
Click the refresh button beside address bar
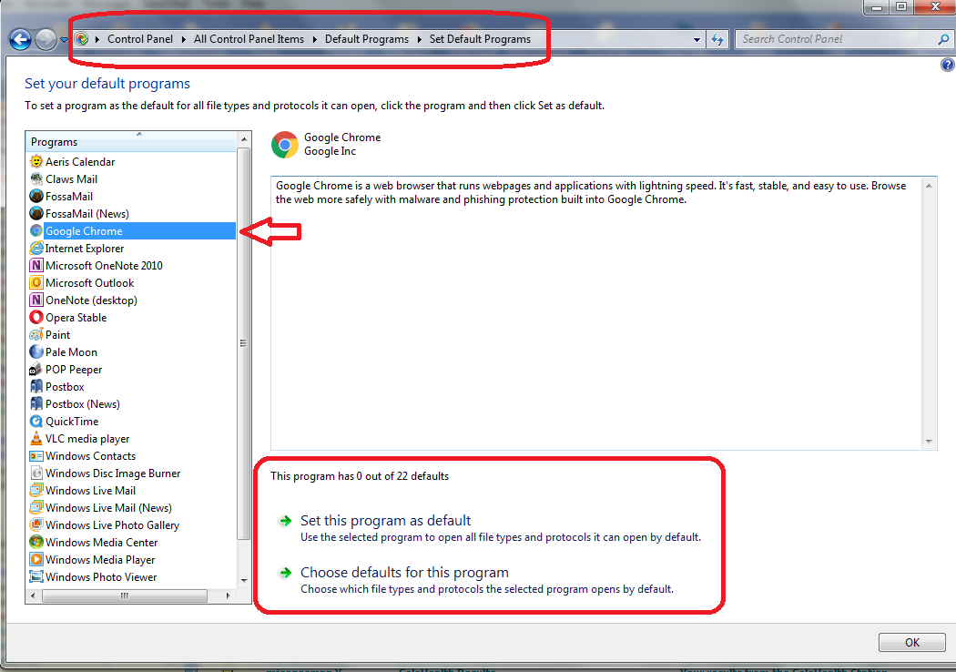click(717, 40)
